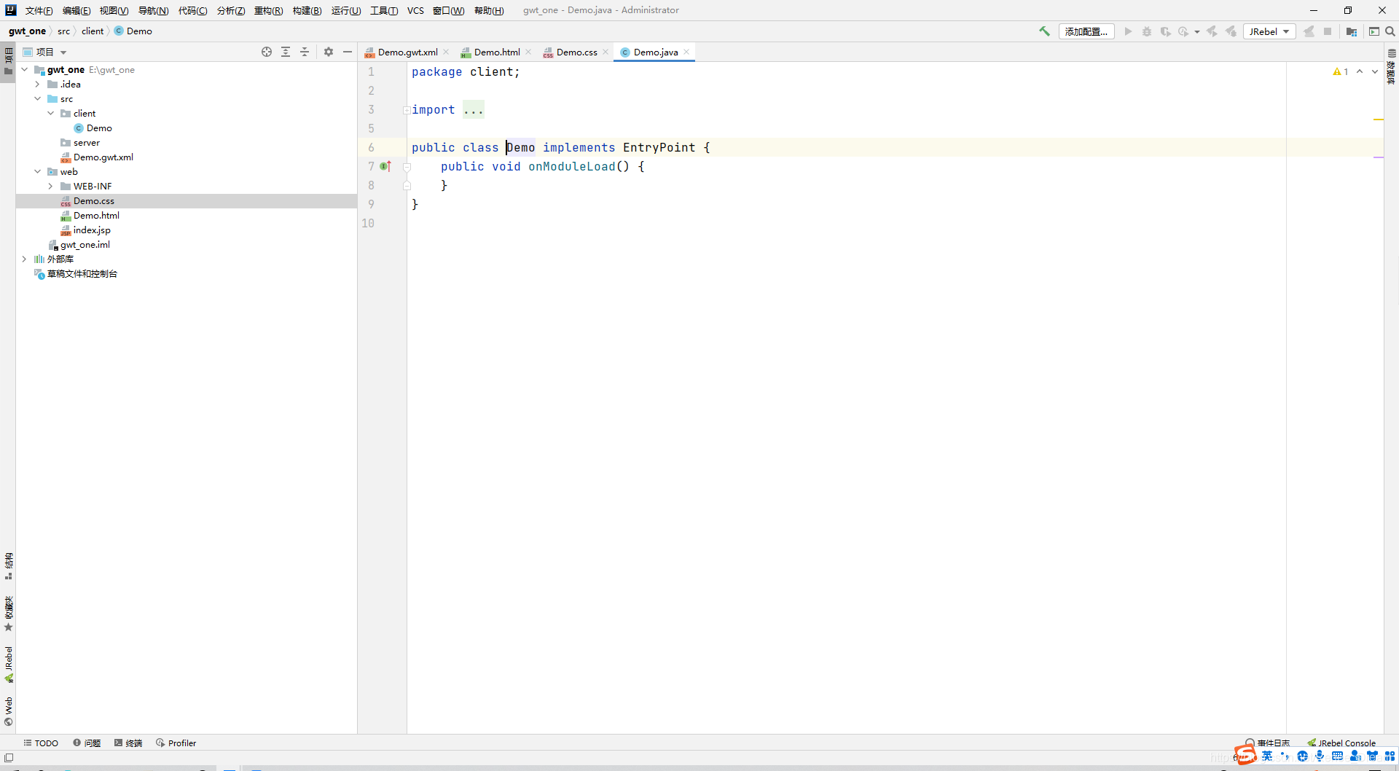The width and height of the screenshot is (1399, 771).
Task: Jump to next highlighted problem arrow
Action: [1375, 71]
